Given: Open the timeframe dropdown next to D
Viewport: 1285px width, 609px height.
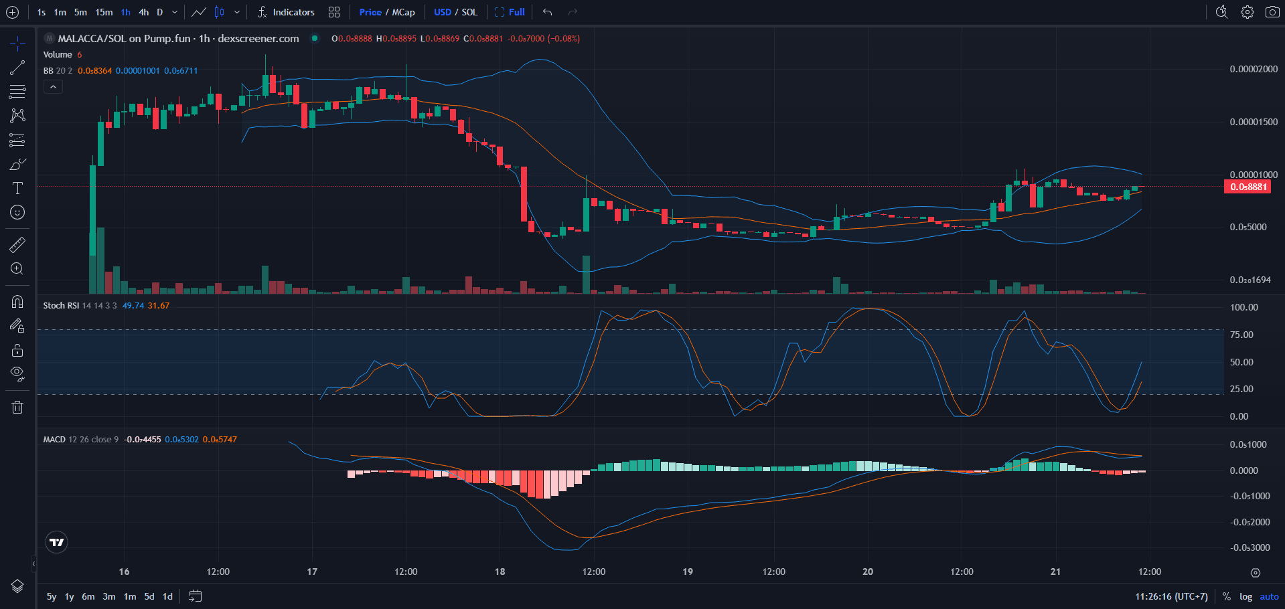Looking at the screenshot, I should (x=173, y=12).
